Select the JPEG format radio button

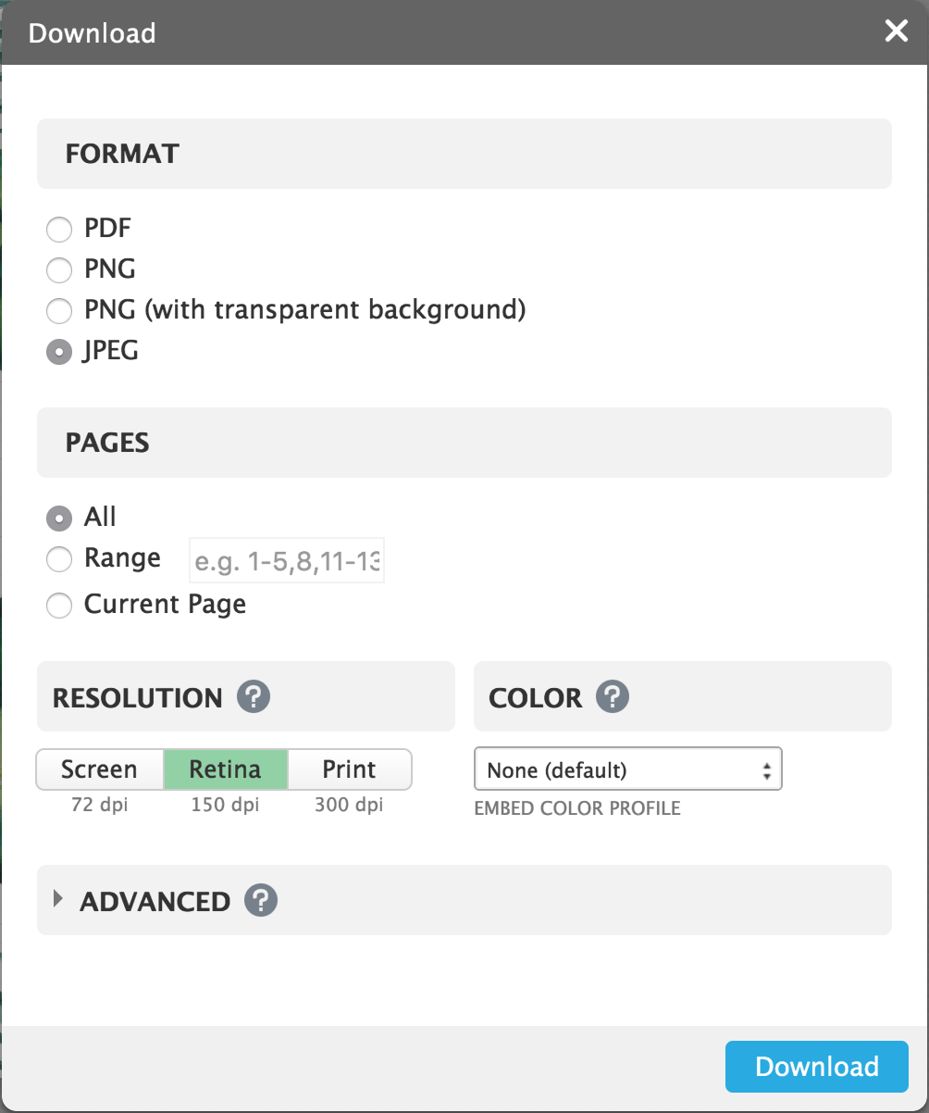tap(59, 352)
